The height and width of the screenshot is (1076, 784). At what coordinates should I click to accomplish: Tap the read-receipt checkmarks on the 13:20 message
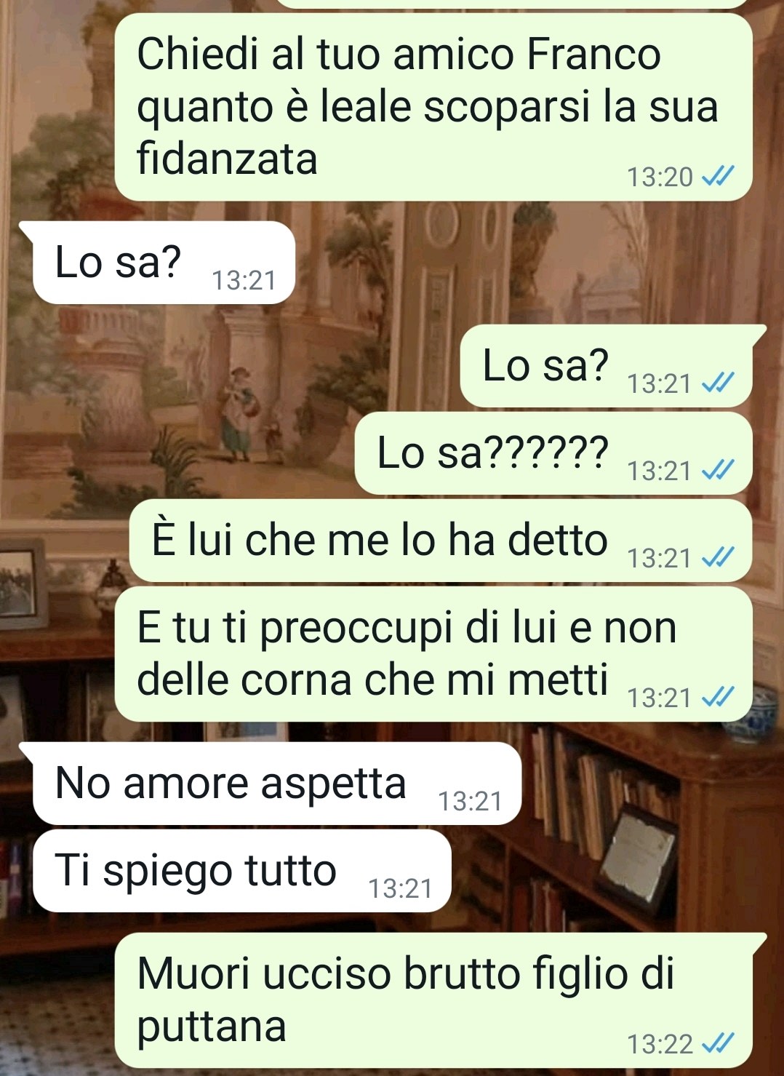coord(717,176)
